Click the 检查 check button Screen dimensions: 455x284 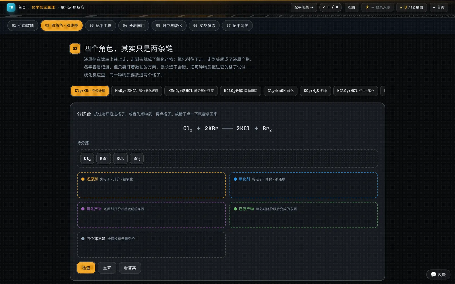click(x=86, y=268)
